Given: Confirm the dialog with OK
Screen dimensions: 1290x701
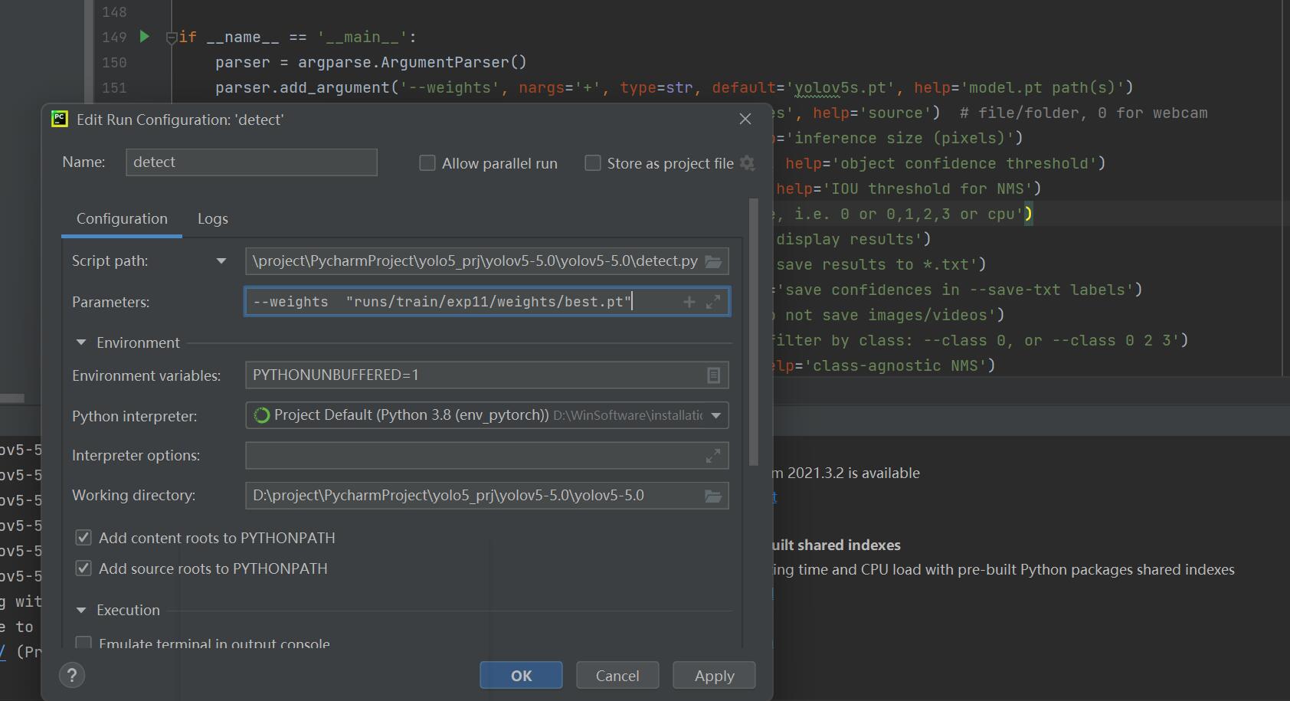Looking at the screenshot, I should [x=521, y=675].
